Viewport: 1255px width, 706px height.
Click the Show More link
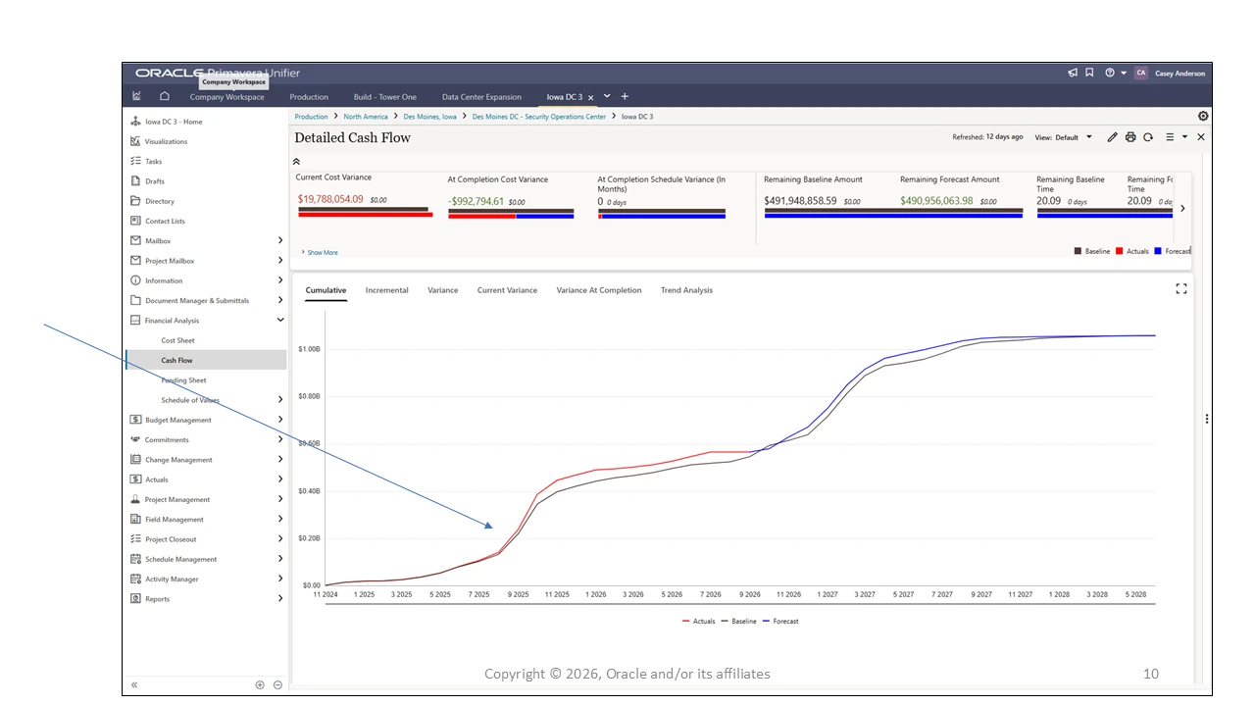point(320,252)
